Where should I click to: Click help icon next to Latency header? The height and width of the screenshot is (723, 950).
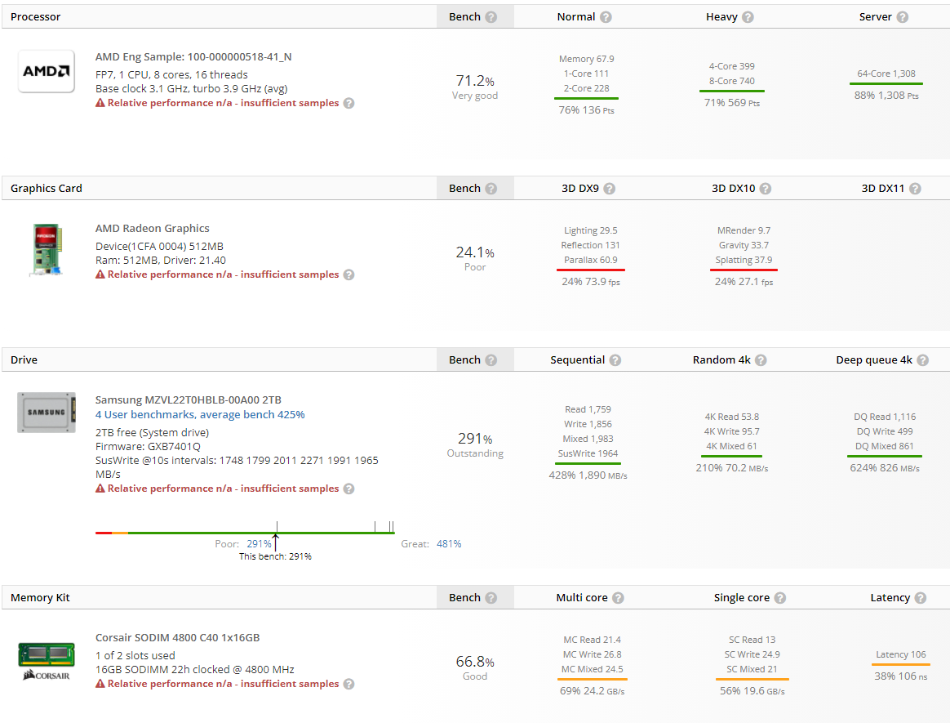(920, 598)
